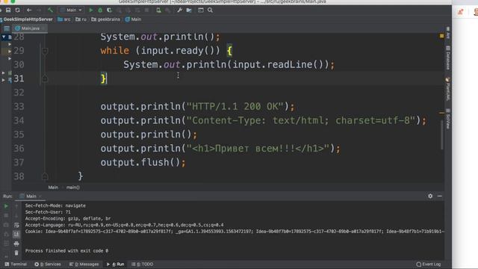Viewport: 478px width, 269px height.
Task: Rerun Main with the Run panel play icon
Action: (6, 206)
